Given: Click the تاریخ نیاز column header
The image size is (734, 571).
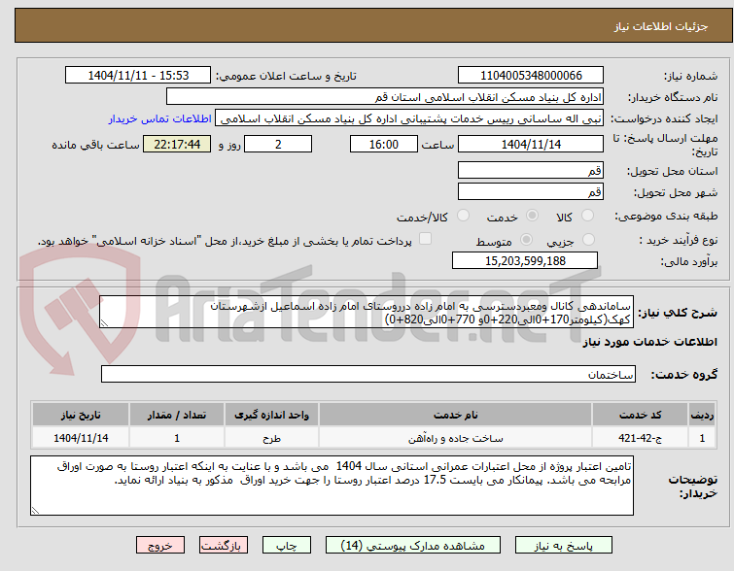Looking at the screenshot, I should (x=81, y=415).
